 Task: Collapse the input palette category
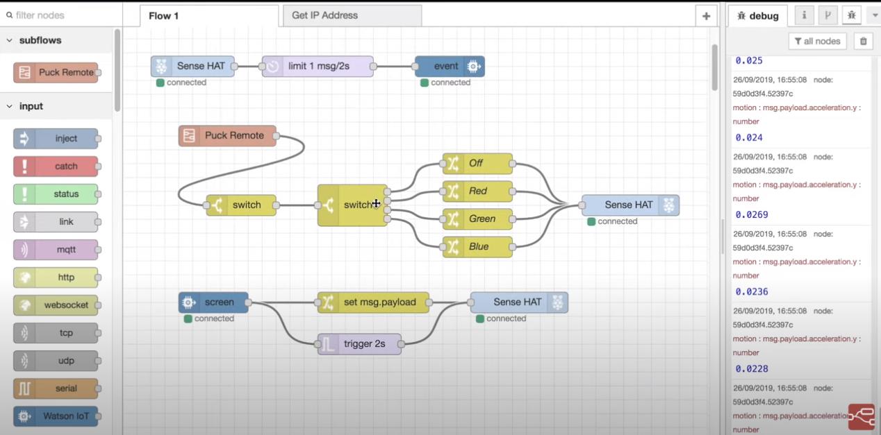10,106
